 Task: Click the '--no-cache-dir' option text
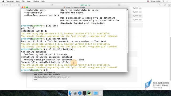click(33, 13)
